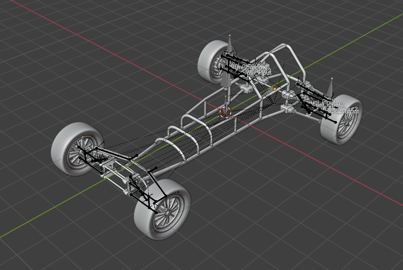Click the red-white 3D cursor circle
Viewport: 403px width, 270px height.
225,112
